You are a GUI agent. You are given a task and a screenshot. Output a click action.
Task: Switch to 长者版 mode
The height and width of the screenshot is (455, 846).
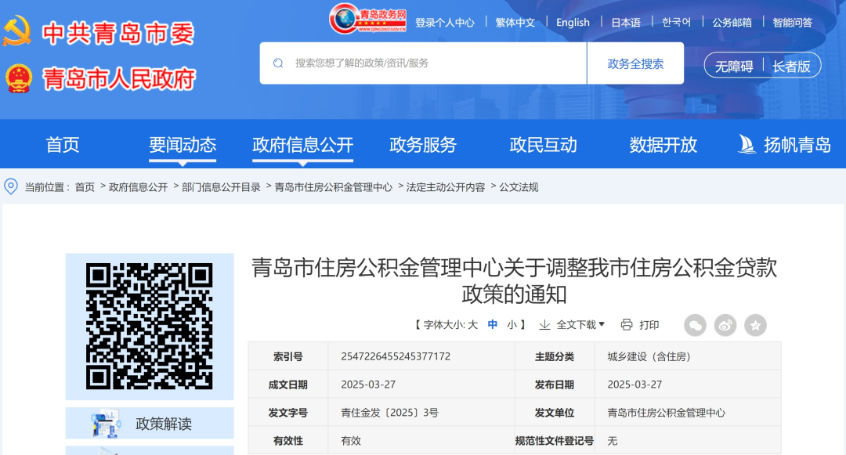[x=791, y=66]
